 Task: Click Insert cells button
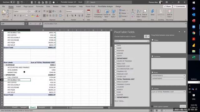[122, 10]
